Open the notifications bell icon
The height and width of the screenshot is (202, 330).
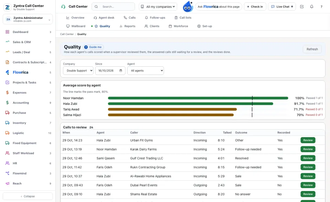point(312,7)
